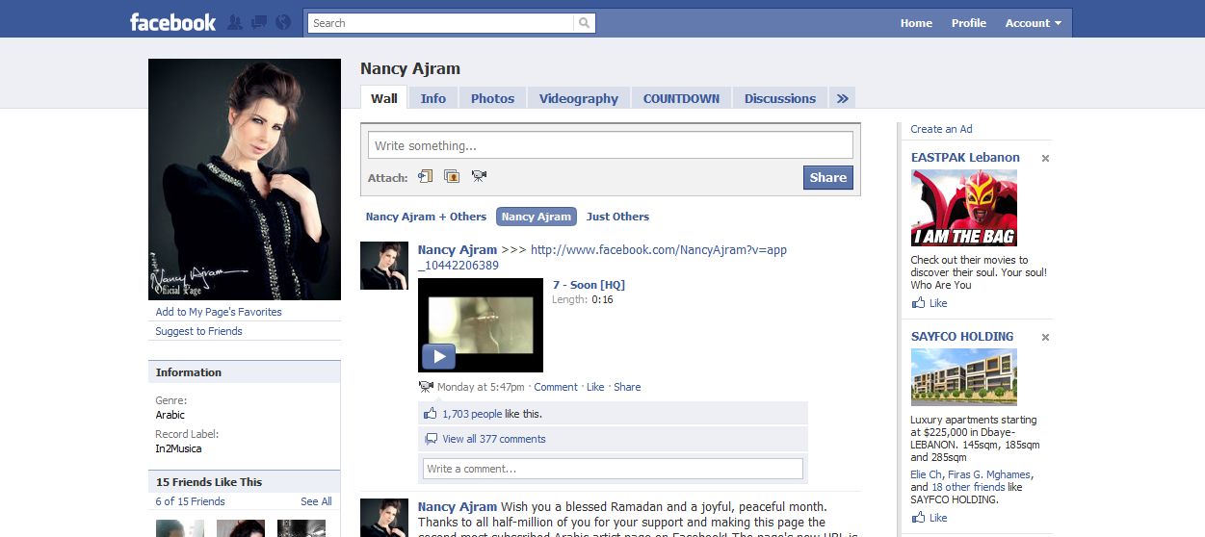This screenshot has width=1205, height=537.
Task: Open the notifications globe icon
Action: click(283, 22)
